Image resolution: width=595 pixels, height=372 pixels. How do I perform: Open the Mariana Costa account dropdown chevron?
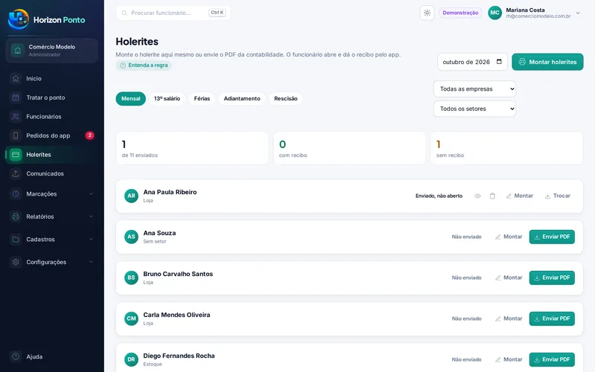[x=578, y=13]
